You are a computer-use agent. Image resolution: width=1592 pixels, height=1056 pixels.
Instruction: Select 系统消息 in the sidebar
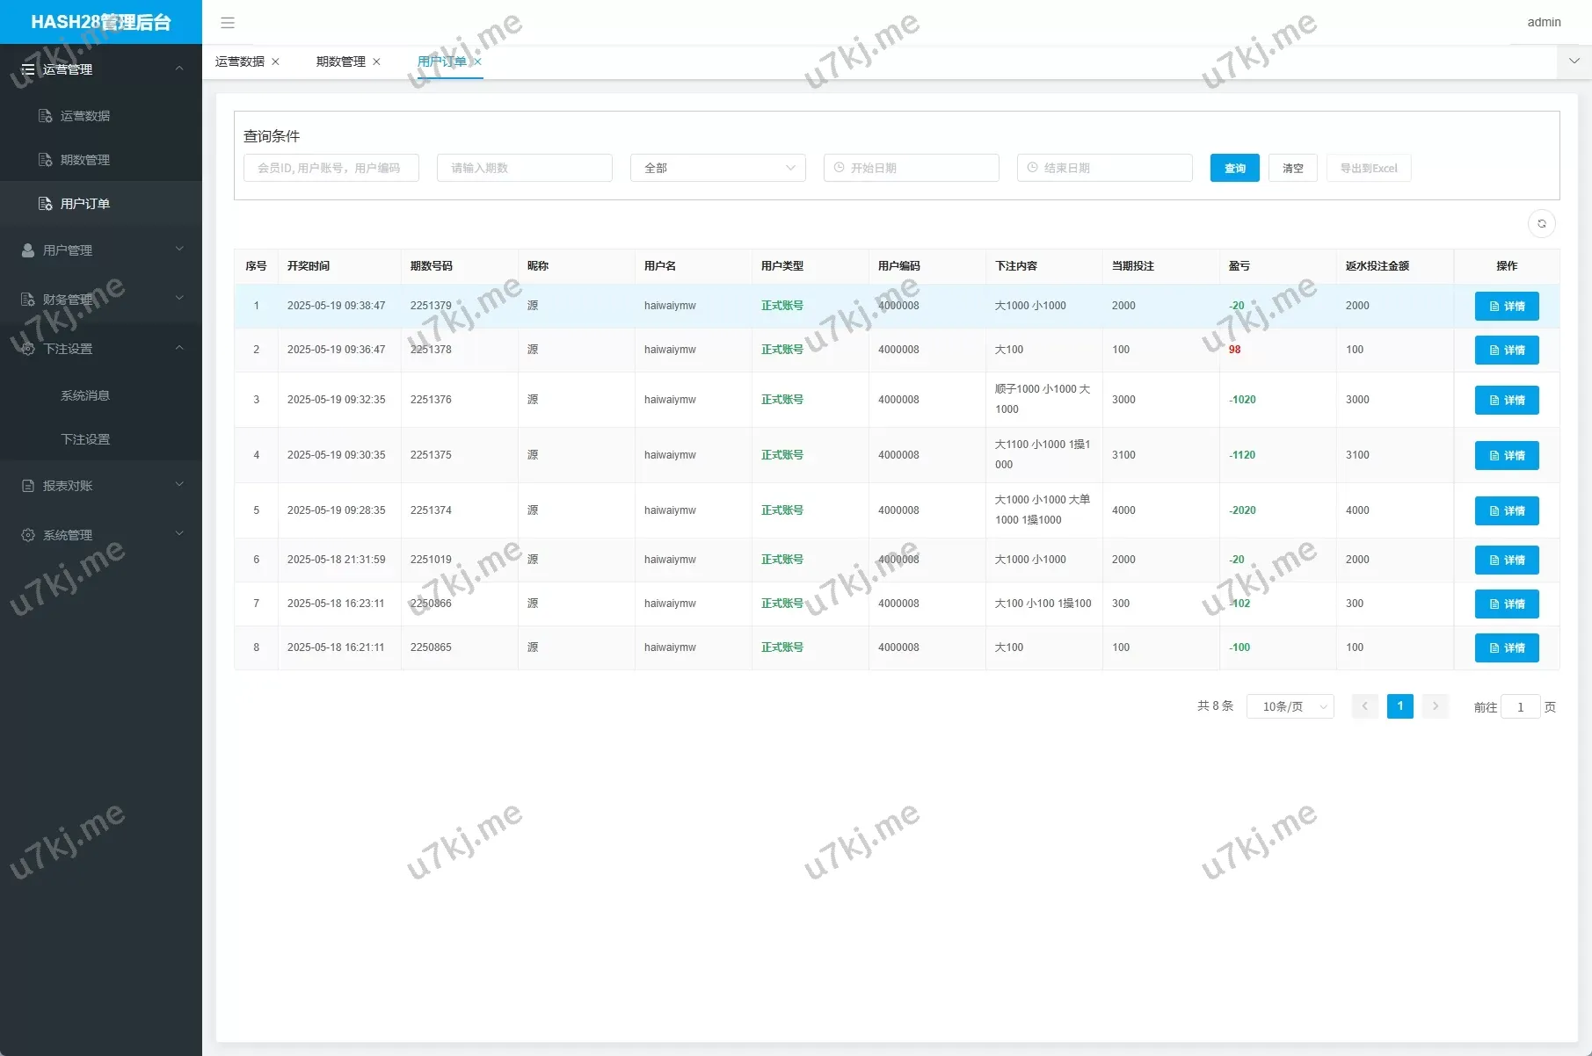[84, 395]
